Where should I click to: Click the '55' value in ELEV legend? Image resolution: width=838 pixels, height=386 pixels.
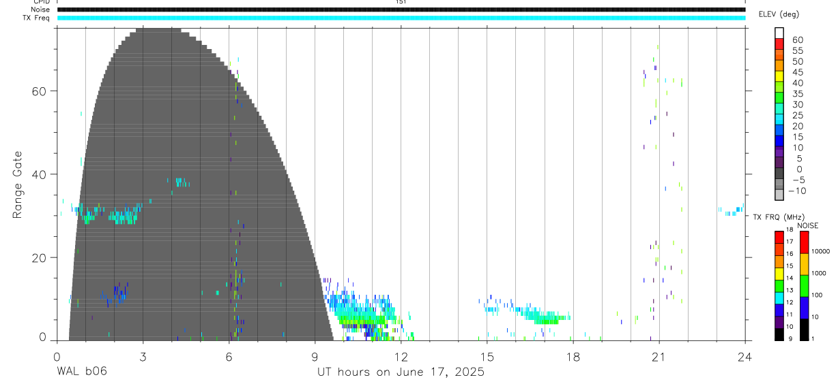pyautogui.click(x=797, y=50)
